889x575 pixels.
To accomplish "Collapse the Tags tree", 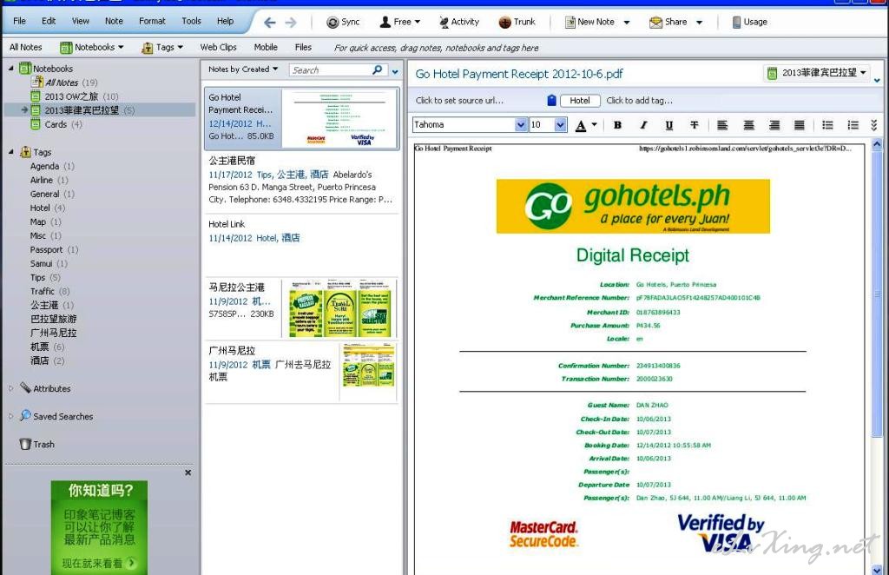I will click(10, 151).
